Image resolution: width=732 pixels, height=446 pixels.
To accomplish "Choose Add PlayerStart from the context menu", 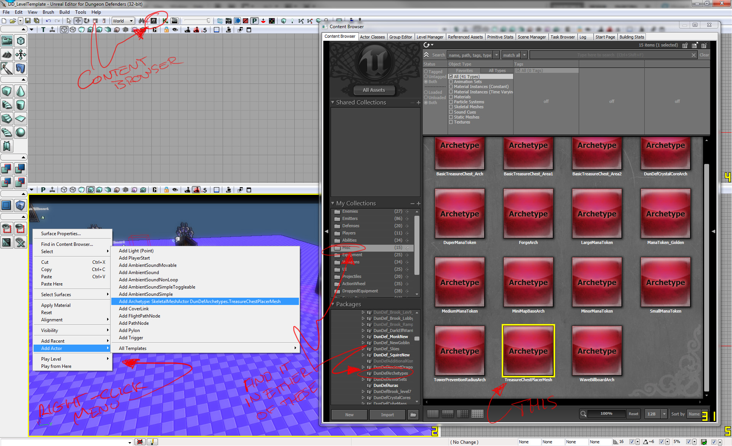I will pos(205,258).
